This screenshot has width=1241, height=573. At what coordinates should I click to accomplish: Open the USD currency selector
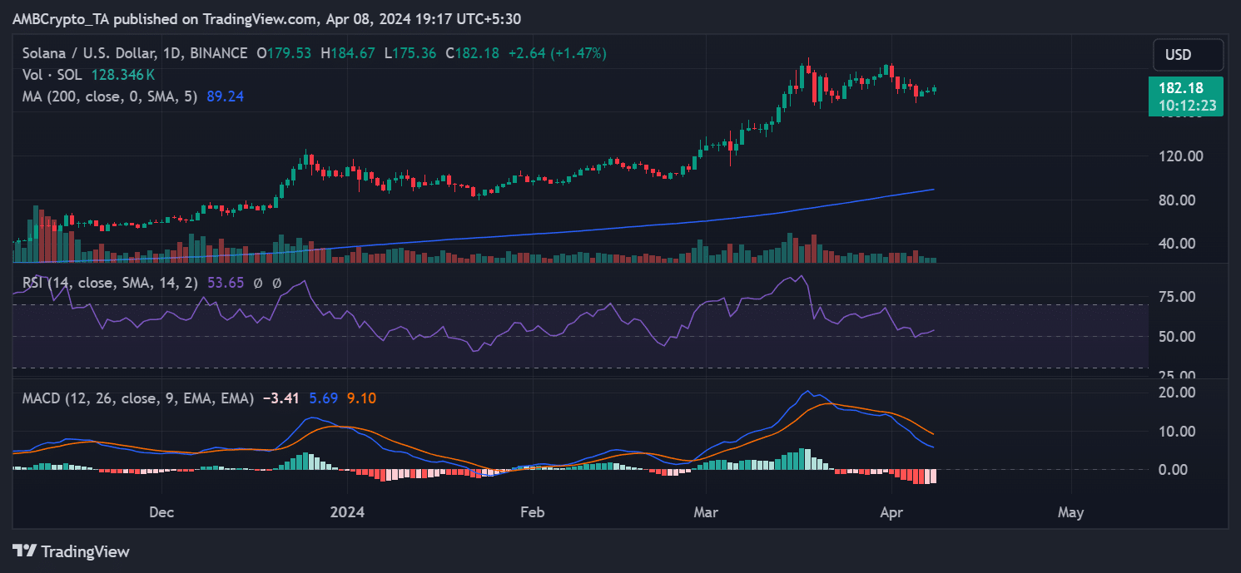1188,55
